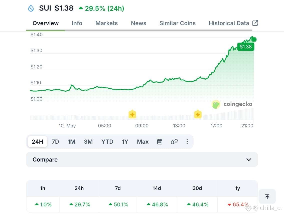The height and width of the screenshot is (214, 284).
Task: Click the 30d column header
Action: point(197,188)
